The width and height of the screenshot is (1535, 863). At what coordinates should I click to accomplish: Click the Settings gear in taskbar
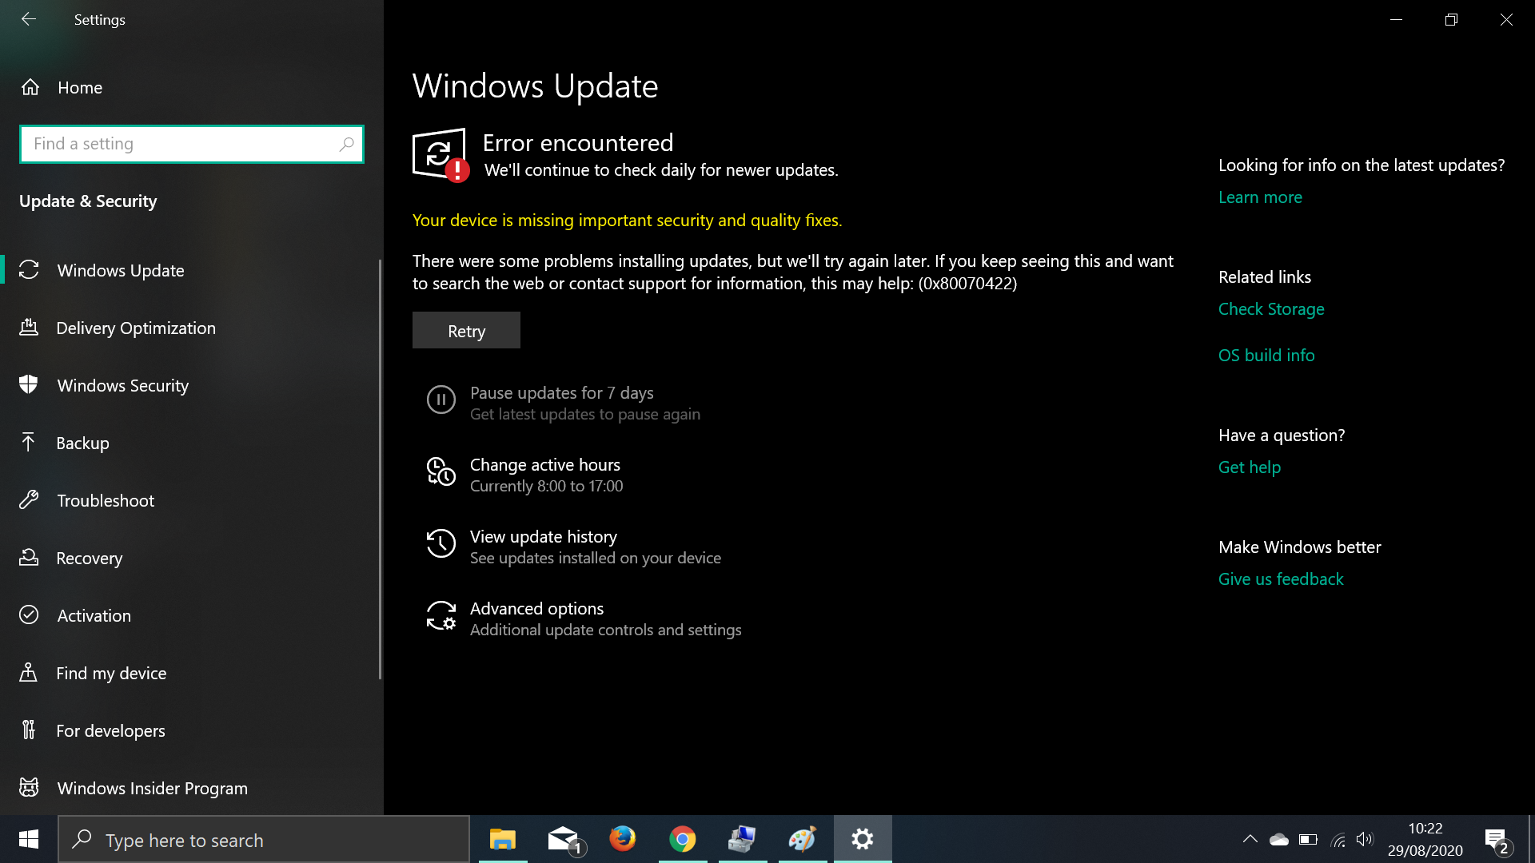coord(863,839)
